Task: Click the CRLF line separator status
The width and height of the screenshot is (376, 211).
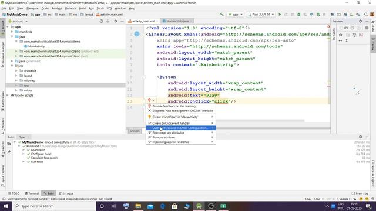Action: [x=318, y=199]
